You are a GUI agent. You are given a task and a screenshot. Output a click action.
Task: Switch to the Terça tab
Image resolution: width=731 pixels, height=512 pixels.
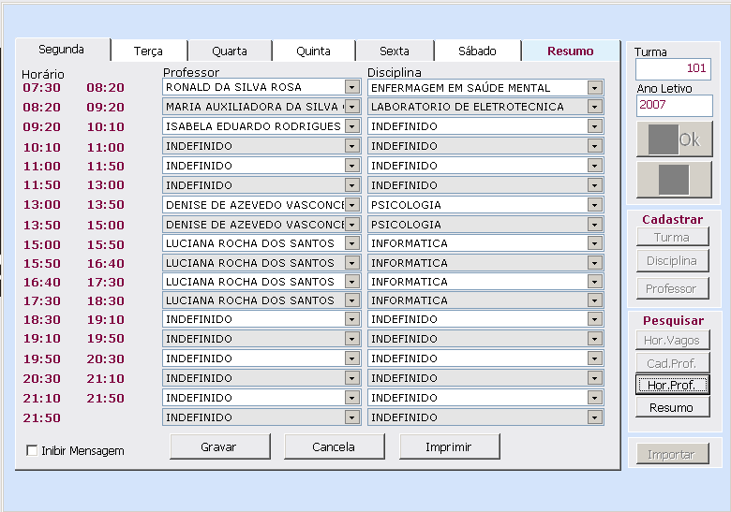tap(148, 51)
